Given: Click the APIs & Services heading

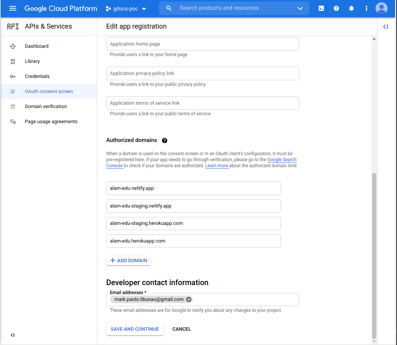Looking at the screenshot, I should (x=48, y=26).
